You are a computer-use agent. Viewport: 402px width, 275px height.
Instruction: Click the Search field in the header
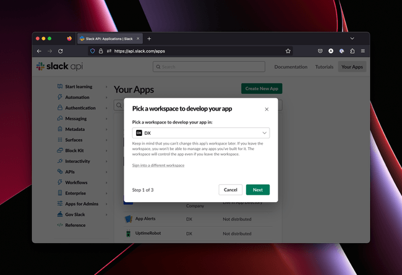coord(209,67)
